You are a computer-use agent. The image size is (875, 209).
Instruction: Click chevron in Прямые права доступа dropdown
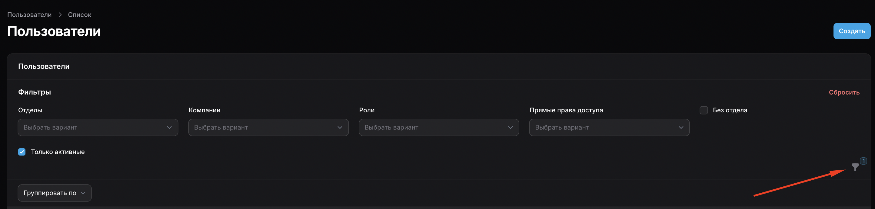[681, 128]
